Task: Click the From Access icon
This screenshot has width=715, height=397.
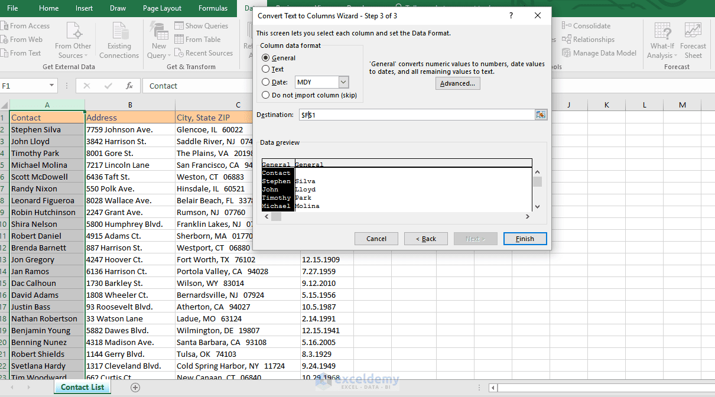Action: pyautogui.click(x=4, y=26)
